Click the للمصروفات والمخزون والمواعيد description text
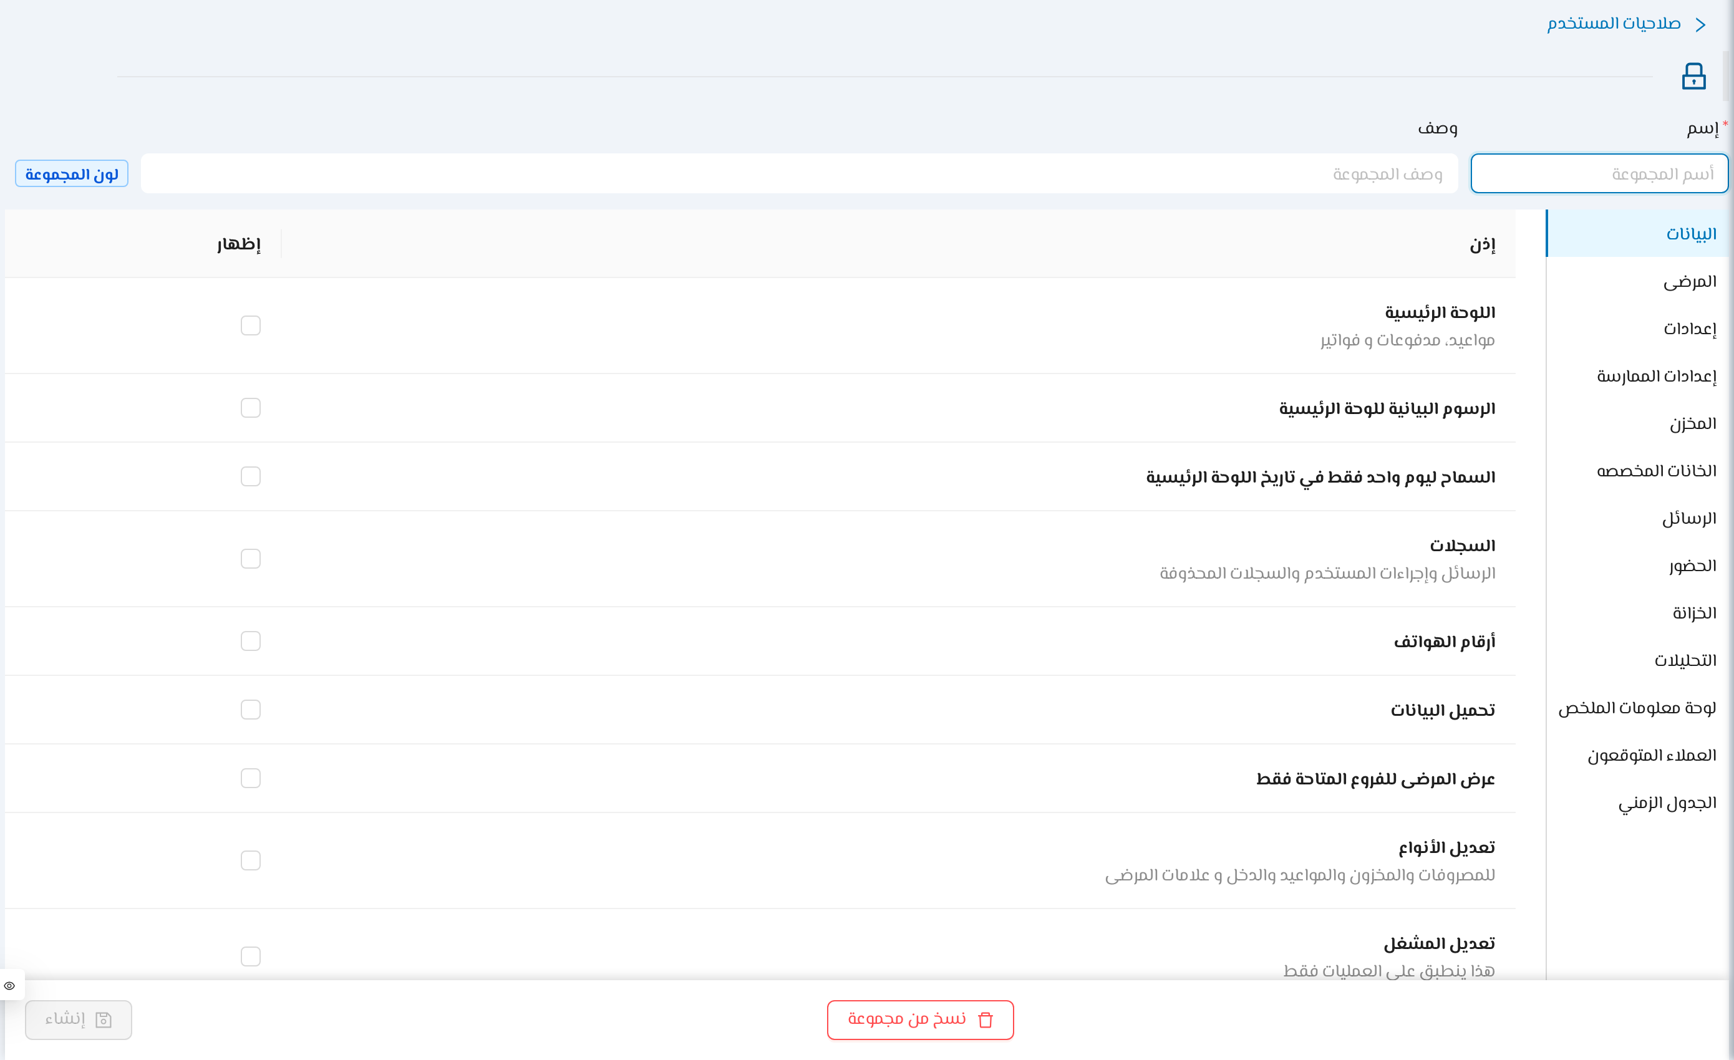Viewport: 1734px width, 1060px height. pyautogui.click(x=1300, y=875)
